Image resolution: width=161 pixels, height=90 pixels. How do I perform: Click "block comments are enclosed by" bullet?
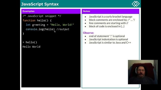(x=112, y=20)
